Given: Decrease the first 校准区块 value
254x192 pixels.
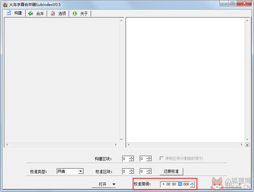Looking at the screenshot, I should [x=131, y=173].
